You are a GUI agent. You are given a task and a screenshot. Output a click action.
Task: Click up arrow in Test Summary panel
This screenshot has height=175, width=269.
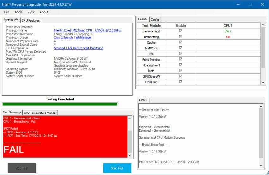pyautogui.click(x=130, y=118)
